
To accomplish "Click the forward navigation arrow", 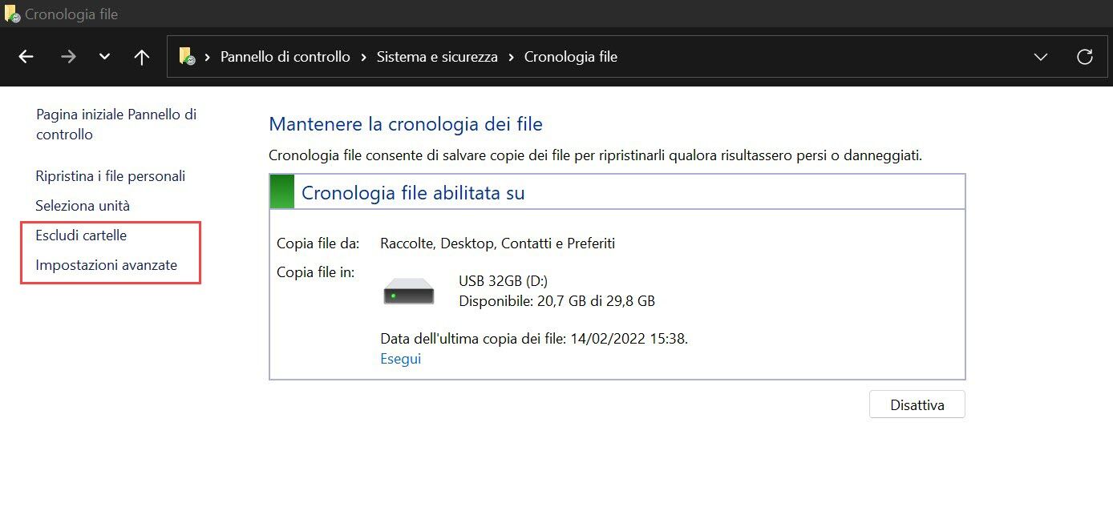I will coord(68,56).
